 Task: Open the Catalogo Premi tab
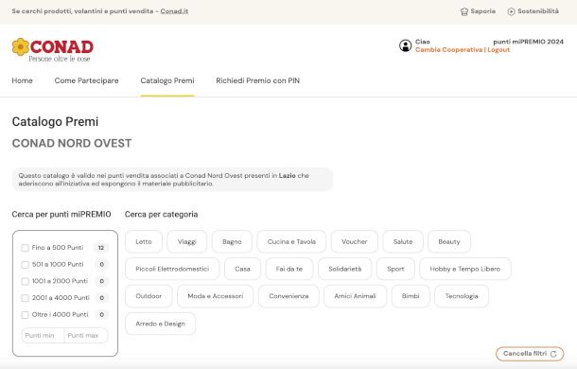pos(167,80)
